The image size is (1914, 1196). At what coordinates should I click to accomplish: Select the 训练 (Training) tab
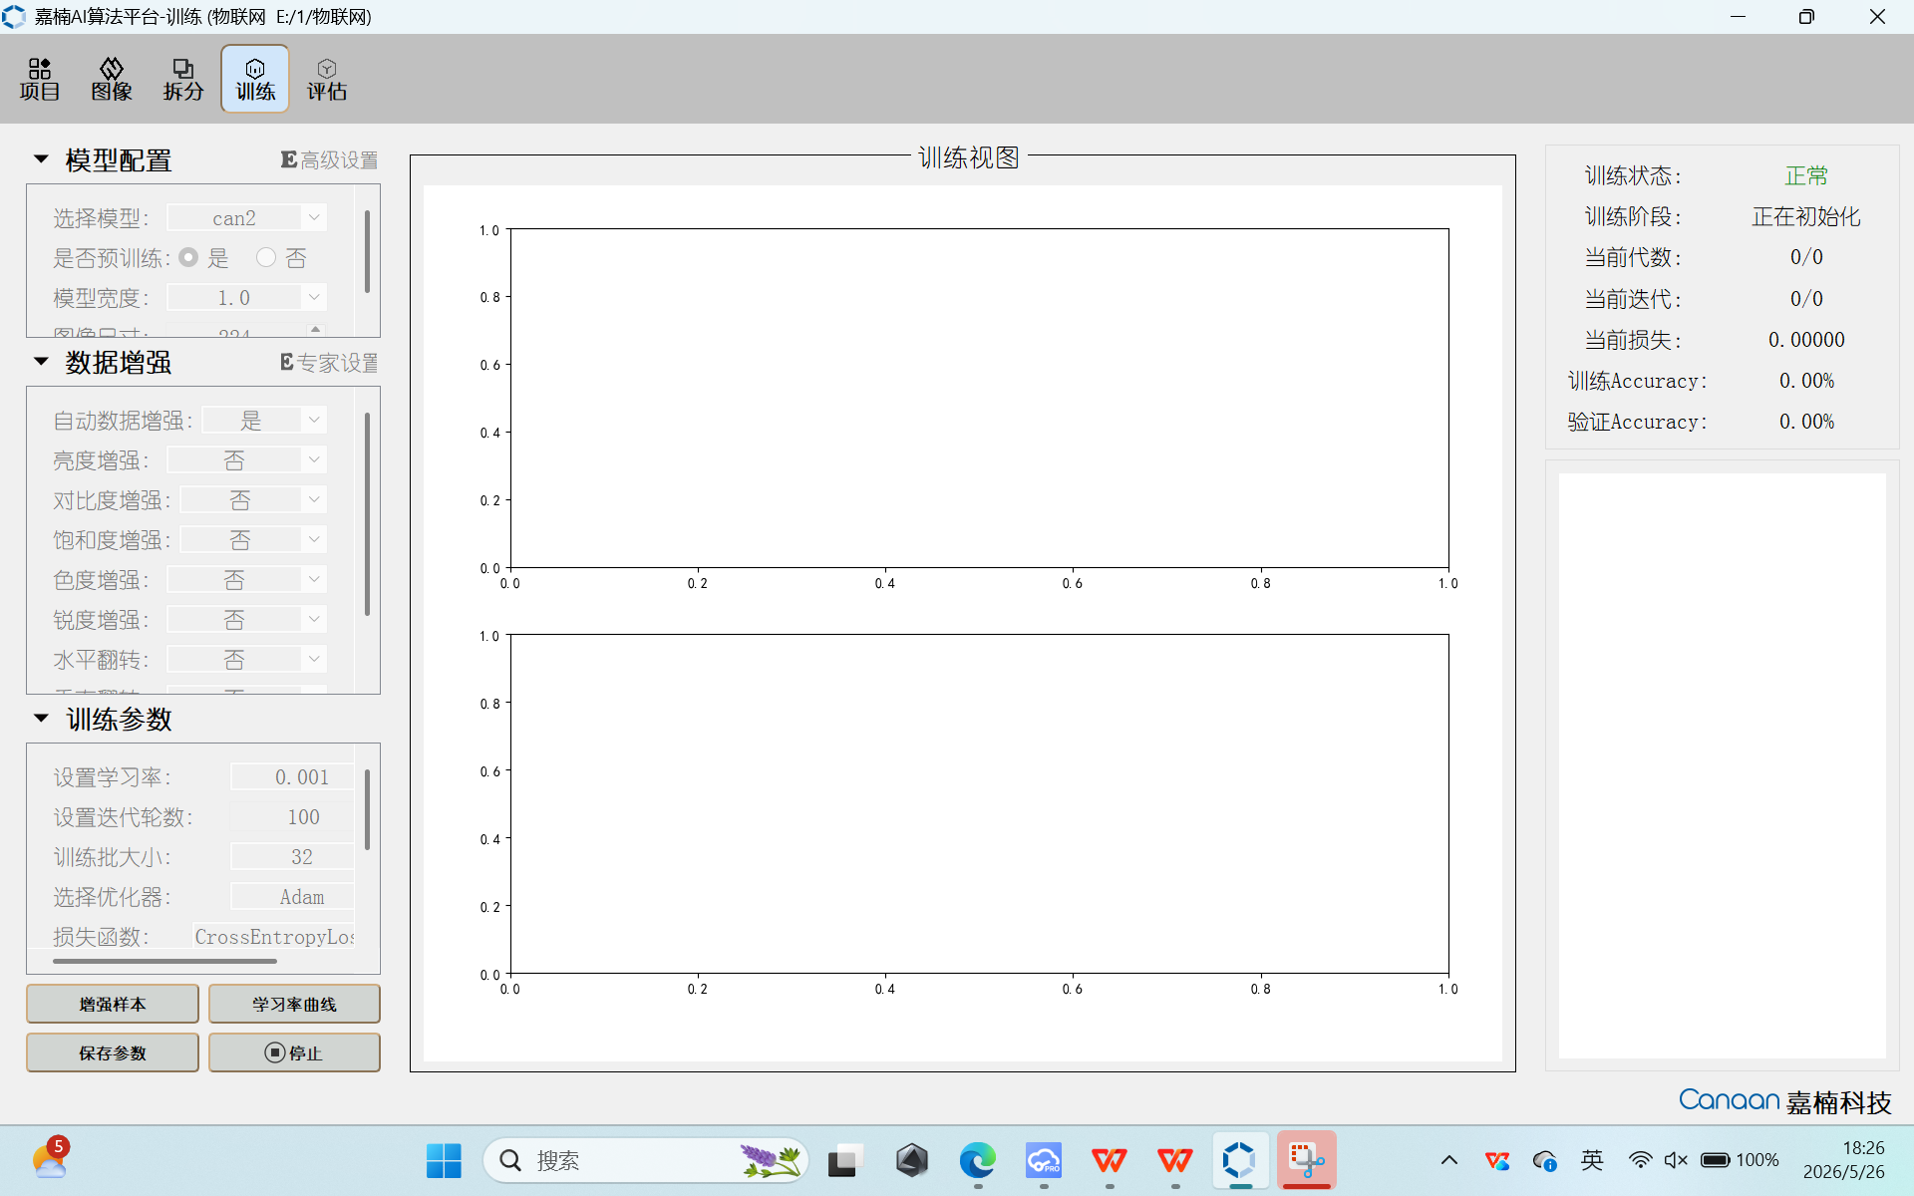coord(255,80)
